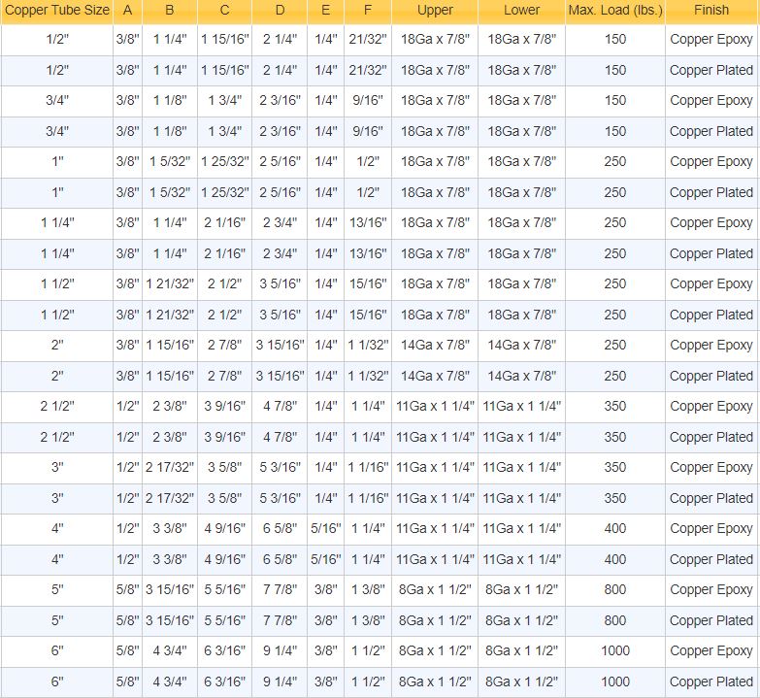Viewport: 760px width, 698px height.
Task: Click Copper Plated in the last 6" row
Action: pyautogui.click(x=711, y=681)
